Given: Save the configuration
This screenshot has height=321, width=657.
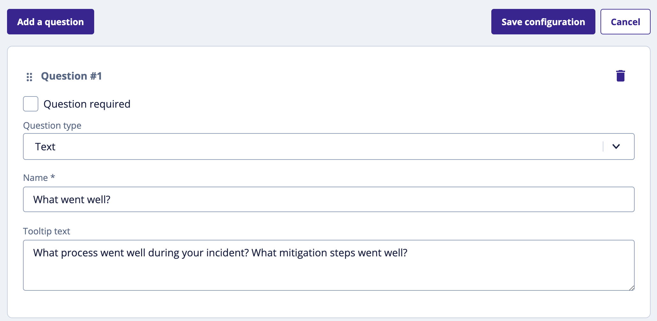Looking at the screenshot, I should point(543,22).
